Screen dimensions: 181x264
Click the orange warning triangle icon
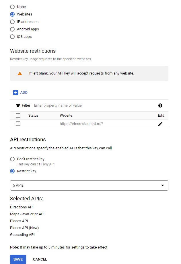(20, 73)
